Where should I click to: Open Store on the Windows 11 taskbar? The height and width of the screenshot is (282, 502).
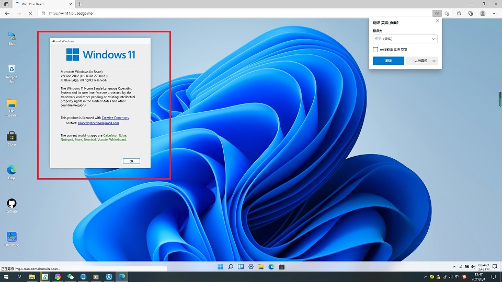point(282,267)
